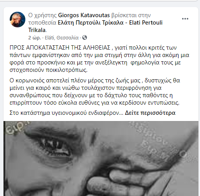
Task: Click the word 'κορωνοιός' in the post
Action: (x=30, y=80)
